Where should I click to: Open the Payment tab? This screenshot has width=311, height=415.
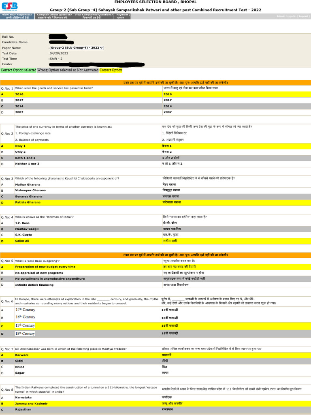coord(122,16)
